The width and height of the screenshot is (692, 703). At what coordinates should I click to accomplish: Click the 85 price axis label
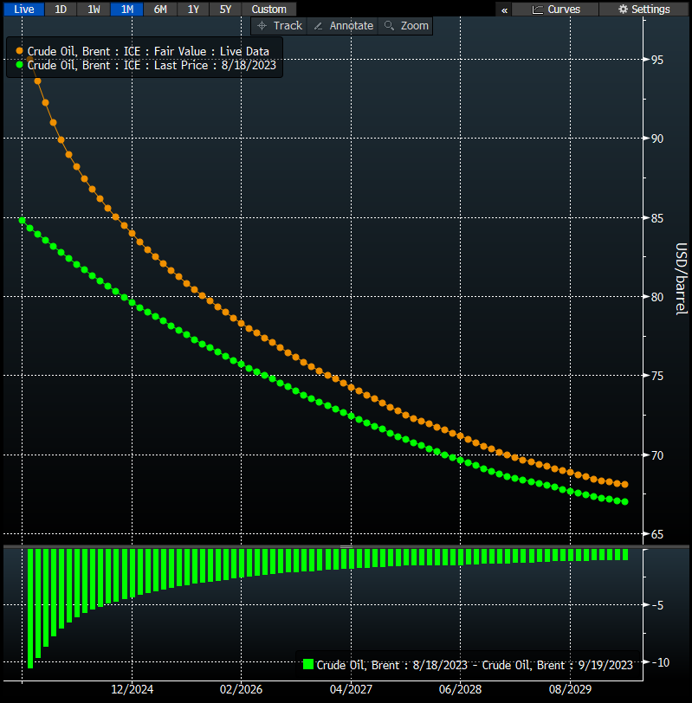click(657, 219)
